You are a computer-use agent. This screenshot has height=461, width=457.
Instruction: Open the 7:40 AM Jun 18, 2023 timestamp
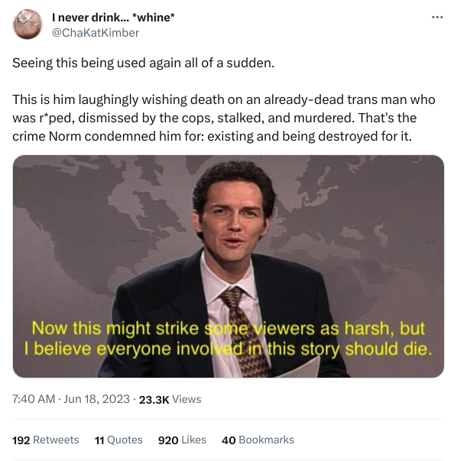[71, 399]
